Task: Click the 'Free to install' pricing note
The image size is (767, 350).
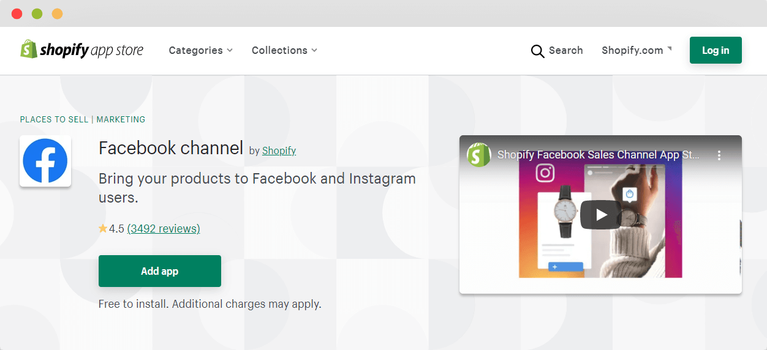Action: pyautogui.click(x=210, y=303)
